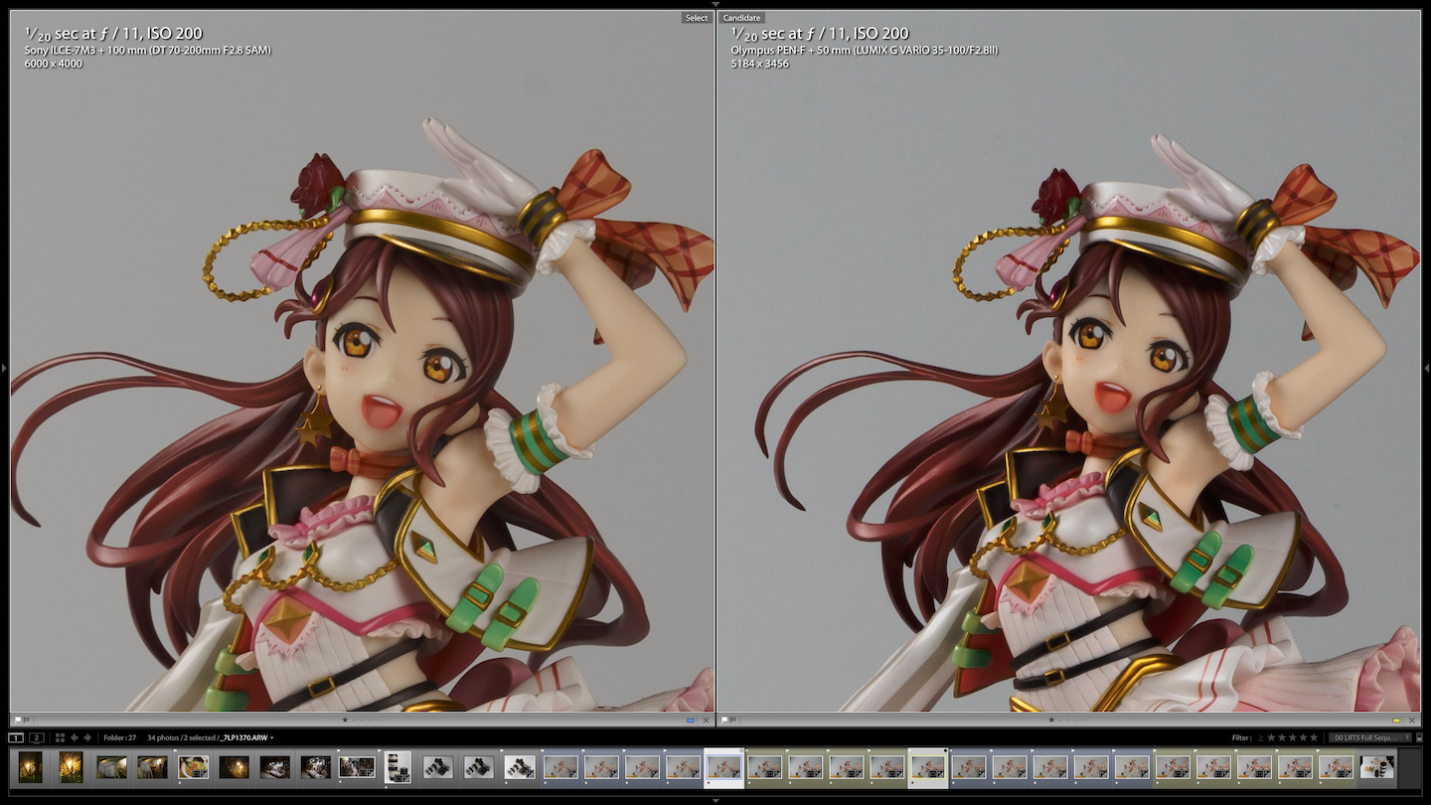Screen dimensions: 1431x805
Task: Click the Select photo figure image
Action: (362, 362)
